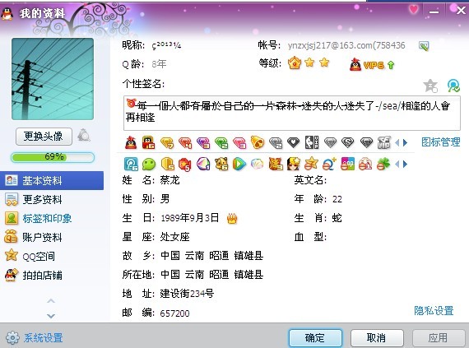Screen dimensions: 469x348
Task: Click inside the 个性签名 text box
Action: click(x=291, y=113)
